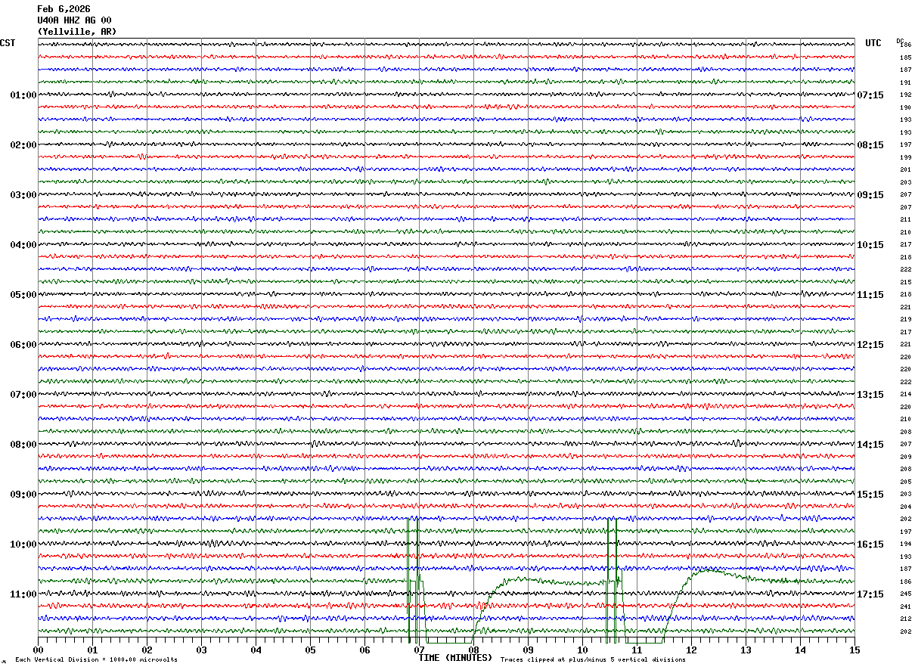The image size is (915, 670).
Task: Click the 07:15 UTC row label
Action: (x=870, y=95)
